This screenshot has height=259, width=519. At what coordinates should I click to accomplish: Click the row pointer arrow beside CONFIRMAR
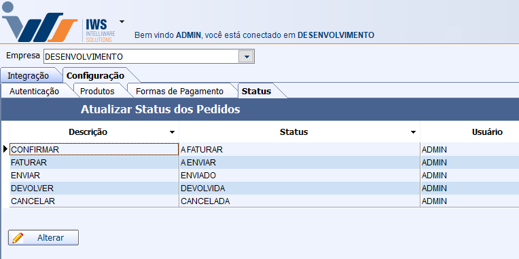5,149
